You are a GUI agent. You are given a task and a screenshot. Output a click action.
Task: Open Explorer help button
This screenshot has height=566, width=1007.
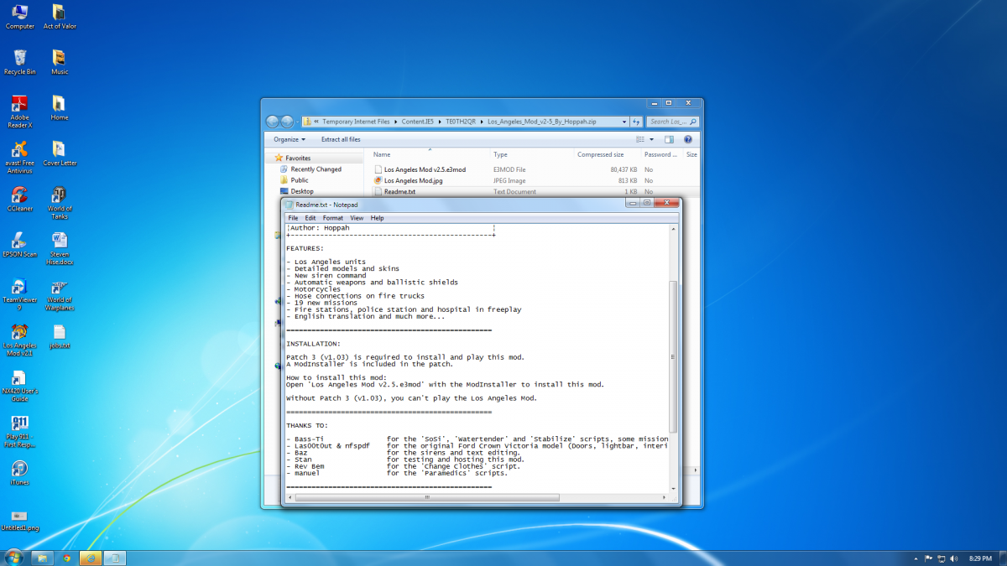point(688,139)
